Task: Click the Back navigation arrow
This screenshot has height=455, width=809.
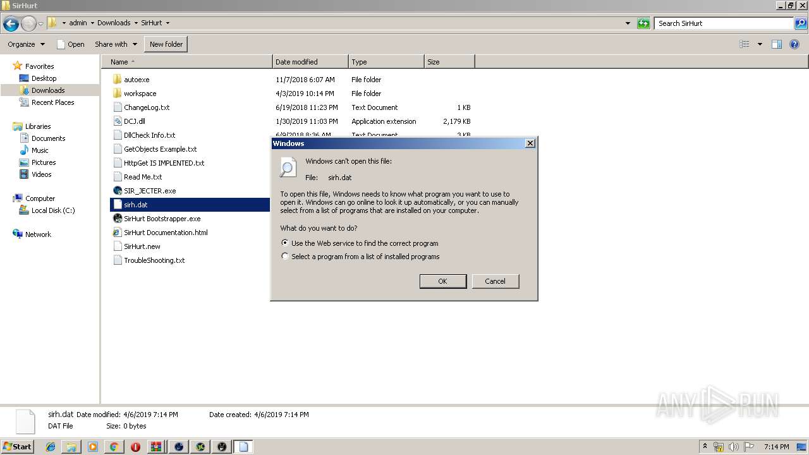Action: [x=11, y=23]
